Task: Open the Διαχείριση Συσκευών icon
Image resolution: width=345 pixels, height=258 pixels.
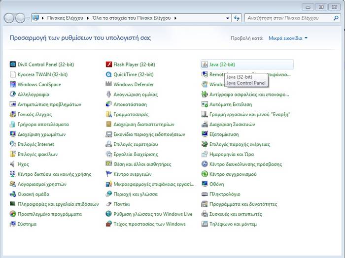Action: [205, 125]
